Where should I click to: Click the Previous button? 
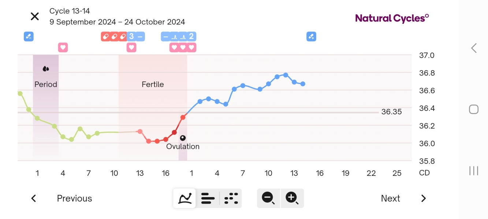(x=74, y=198)
